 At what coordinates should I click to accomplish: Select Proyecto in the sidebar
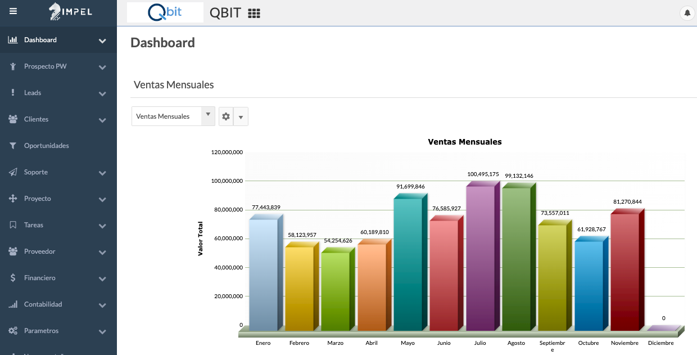(37, 199)
